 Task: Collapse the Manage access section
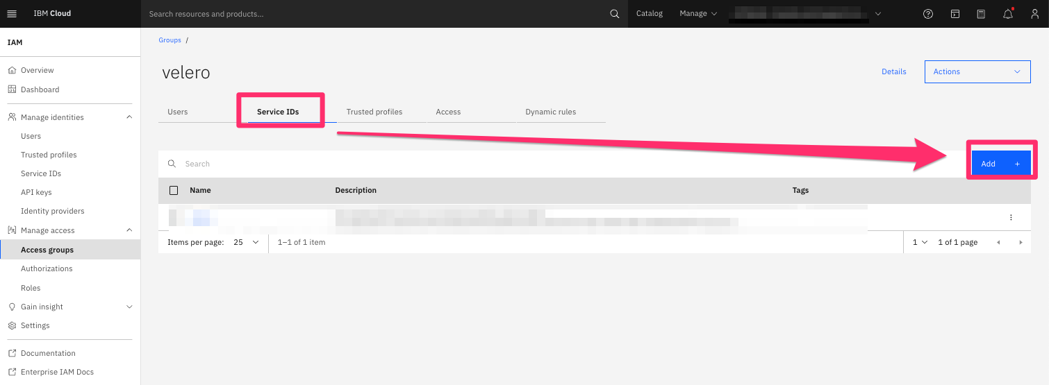click(129, 230)
